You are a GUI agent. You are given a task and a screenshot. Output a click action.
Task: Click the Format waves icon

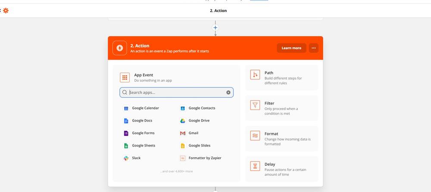(255, 136)
